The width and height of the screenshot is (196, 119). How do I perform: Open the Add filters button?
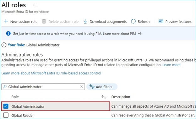102,87
